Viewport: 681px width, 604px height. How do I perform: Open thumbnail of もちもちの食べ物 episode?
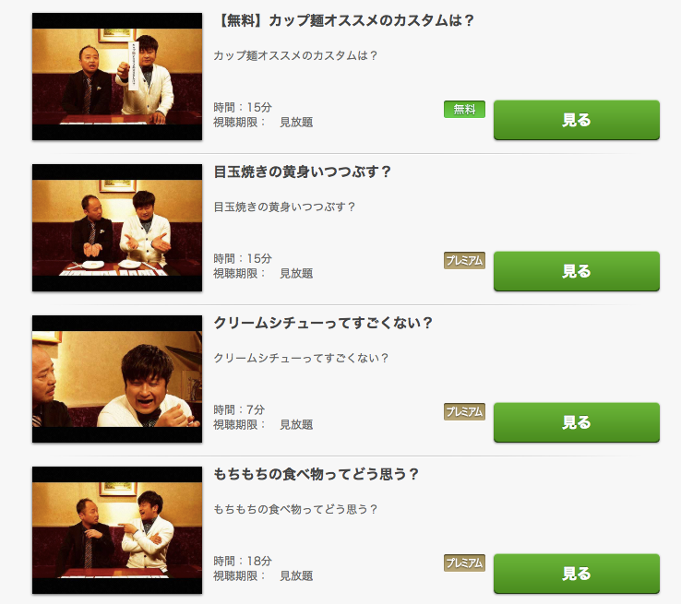[x=117, y=530]
